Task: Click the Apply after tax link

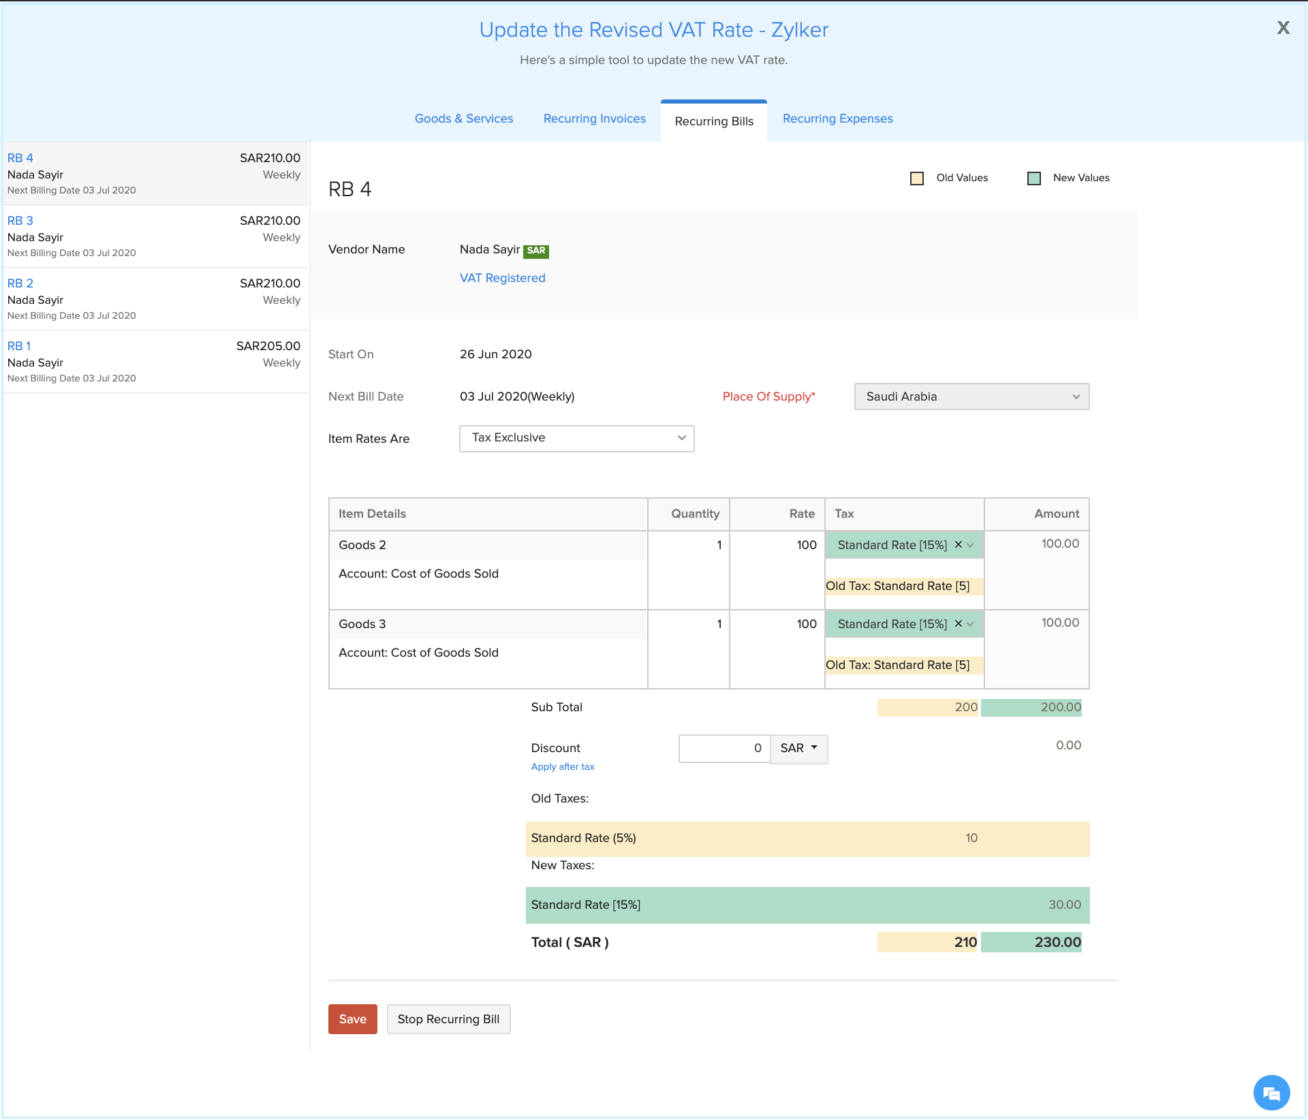Action: (x=562, y=767)
